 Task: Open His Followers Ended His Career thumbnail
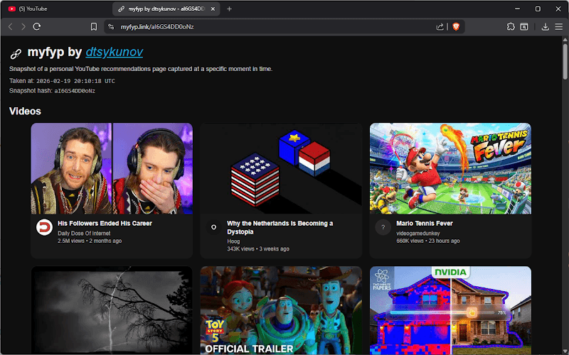click(112, 168)
